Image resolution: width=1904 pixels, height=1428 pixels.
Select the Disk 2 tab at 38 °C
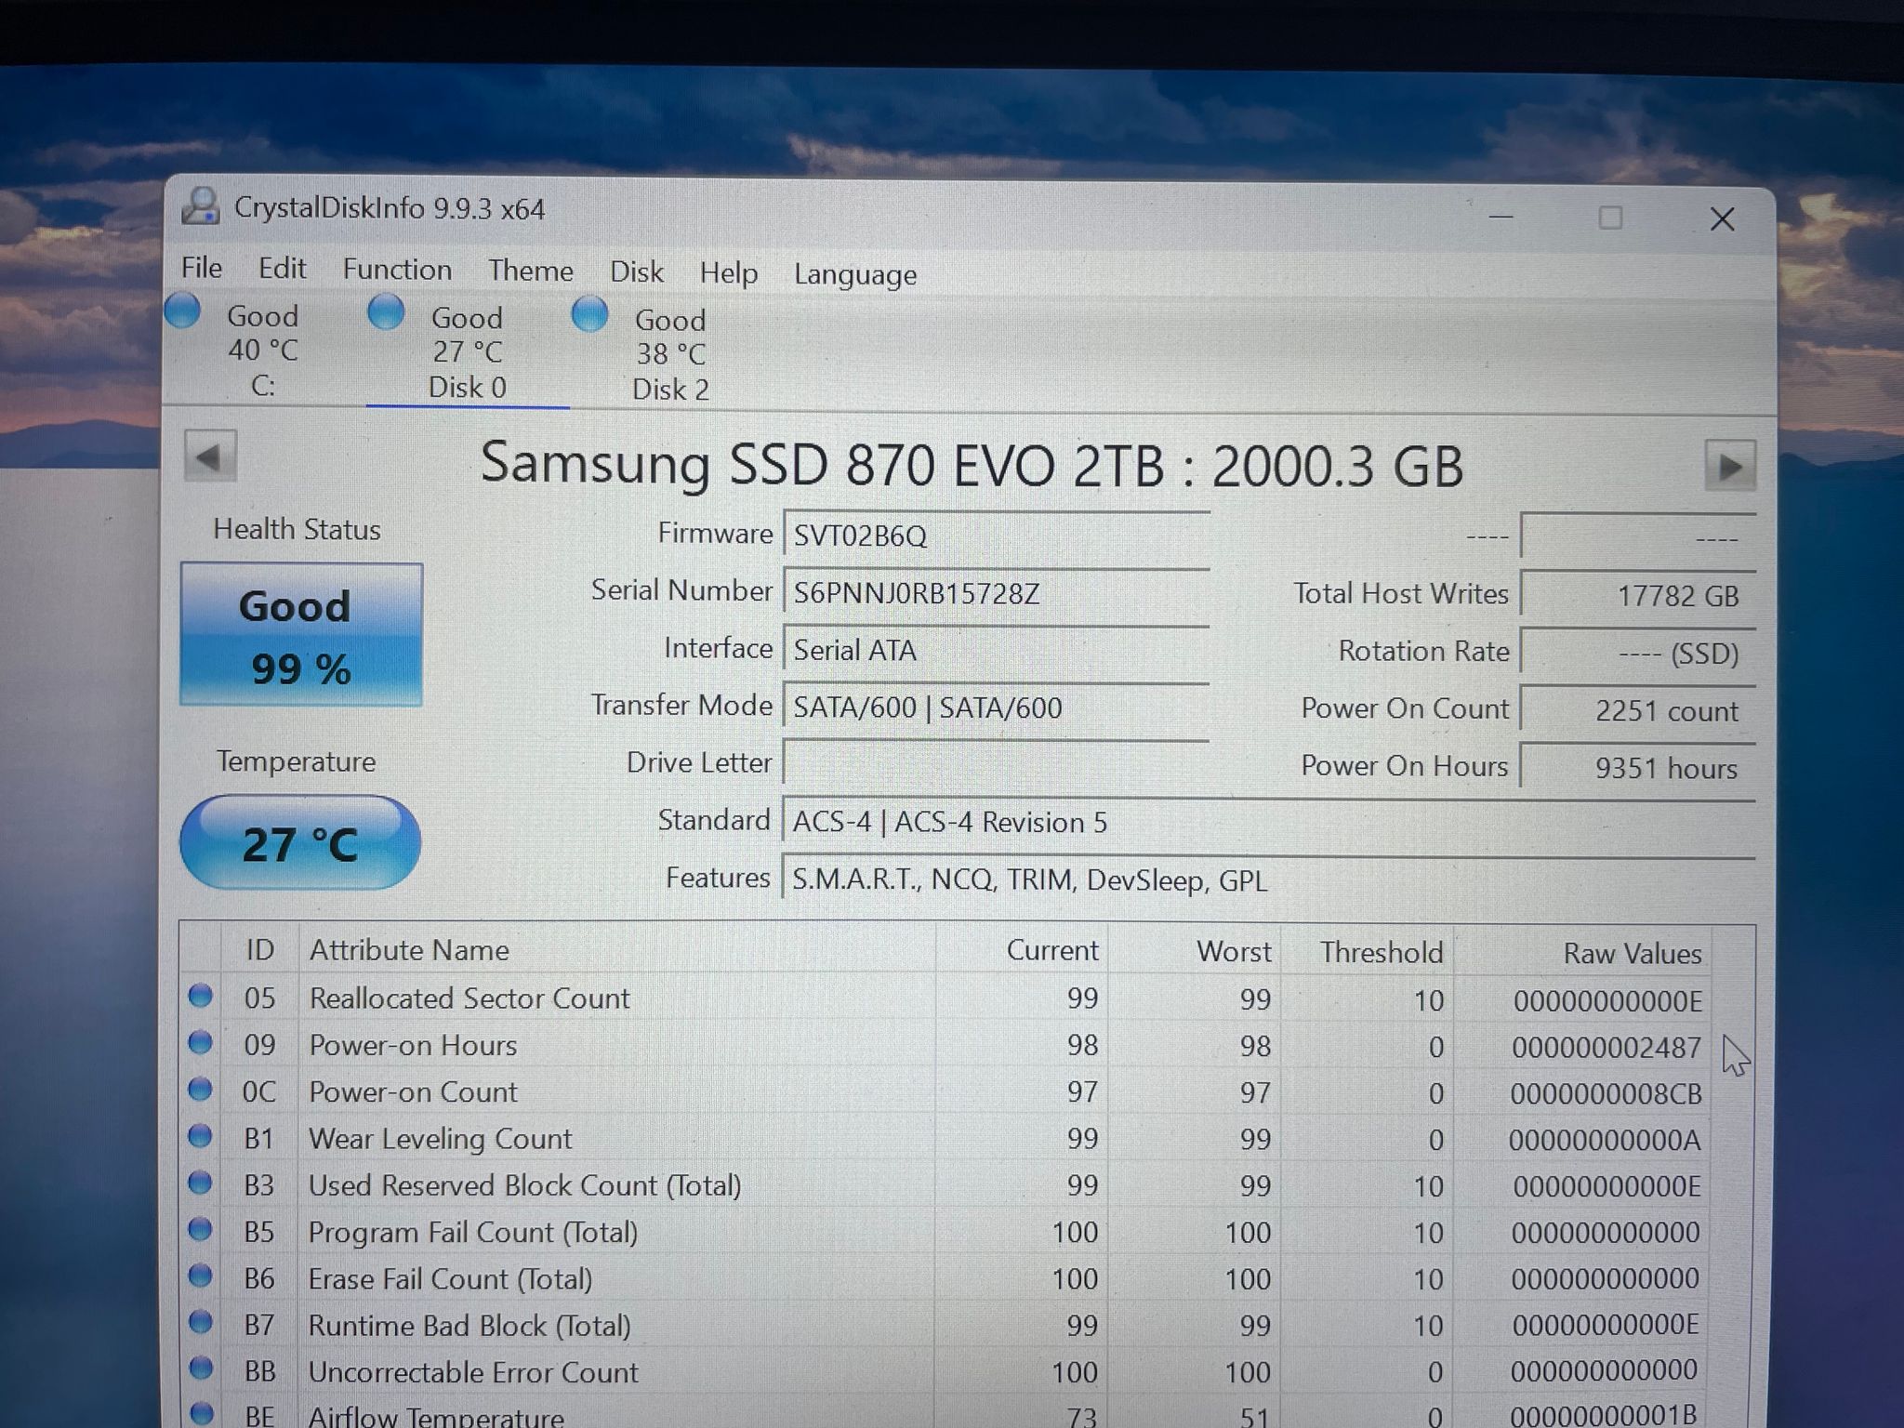(x=670, y=354)
